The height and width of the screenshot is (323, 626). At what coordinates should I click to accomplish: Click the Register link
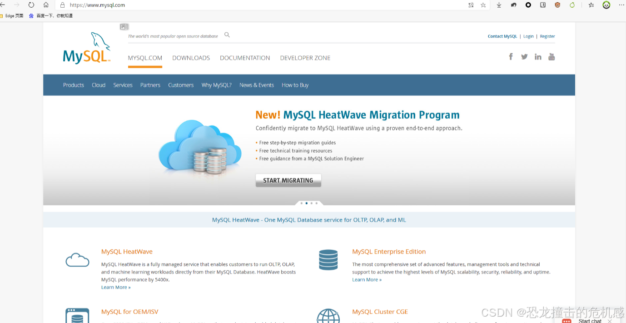[x=547, y=36]
